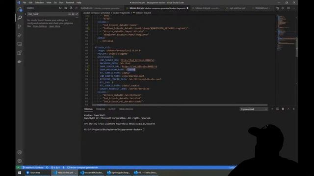This screenshot has height=176, width=314.
Task: Open More Actions in the editor toolbar
Action: (294, 8)
